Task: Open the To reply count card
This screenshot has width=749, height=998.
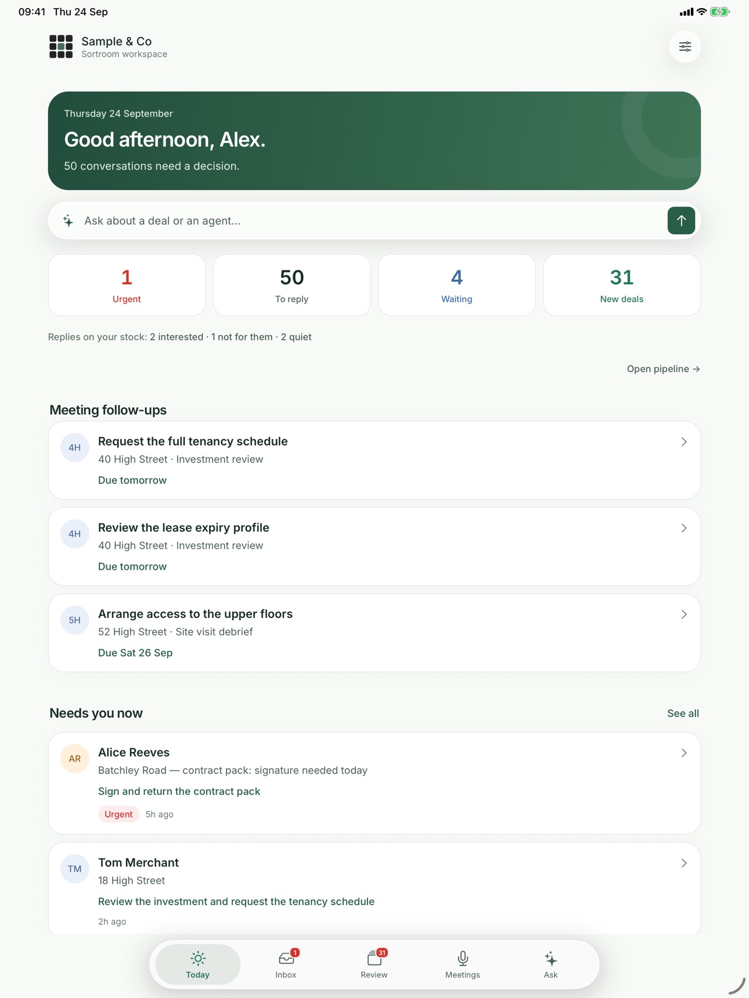Action: coord(292,285)
